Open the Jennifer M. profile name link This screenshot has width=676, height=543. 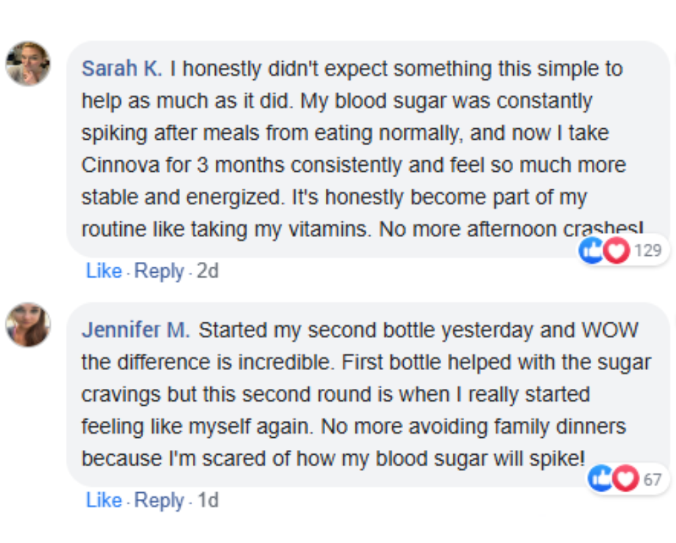136,331
